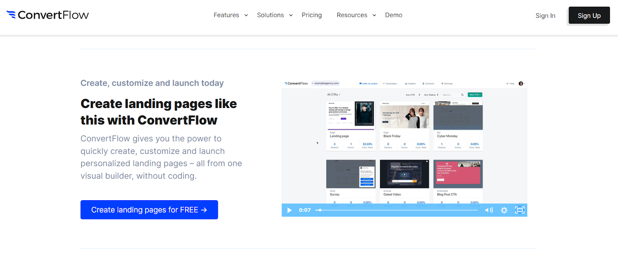
Task: Click the 'Blog Post CTA' card title
Action: click(x=447, y=194)
